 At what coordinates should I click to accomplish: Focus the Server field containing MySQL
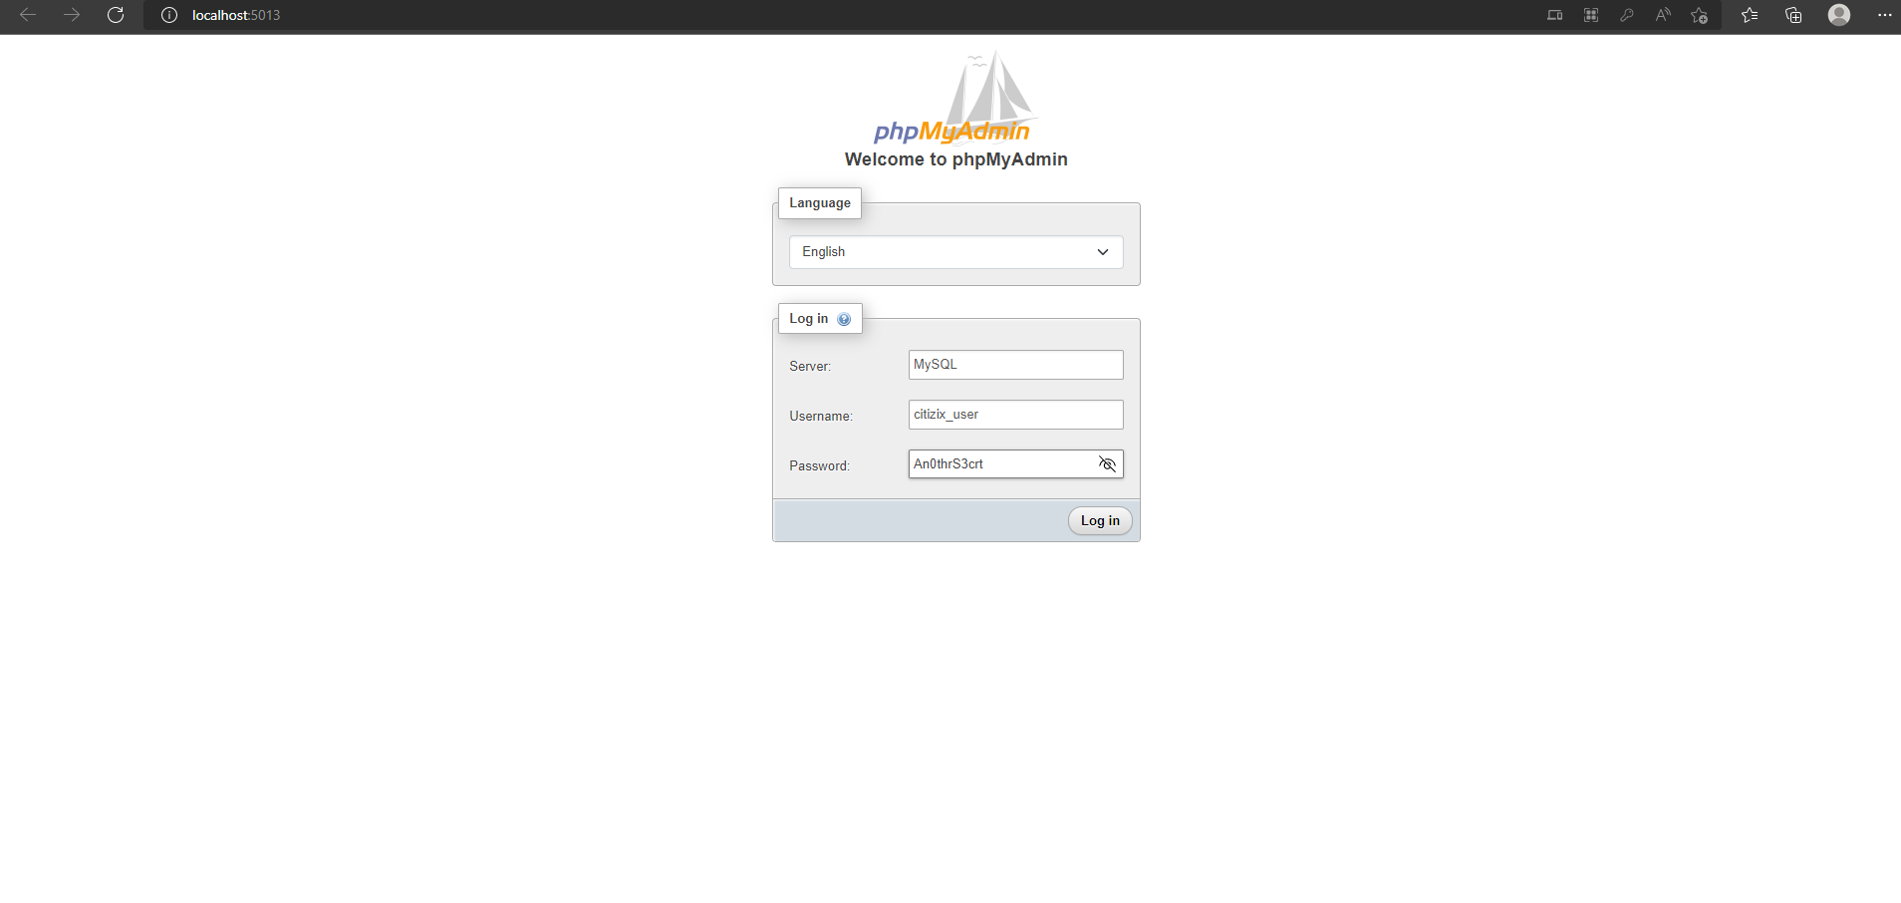point(1016,365)
